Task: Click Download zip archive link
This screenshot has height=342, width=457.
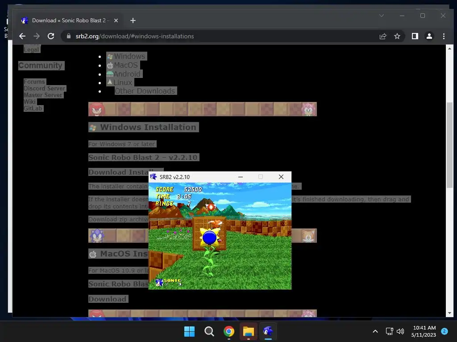Action: (x=118, y=219)
